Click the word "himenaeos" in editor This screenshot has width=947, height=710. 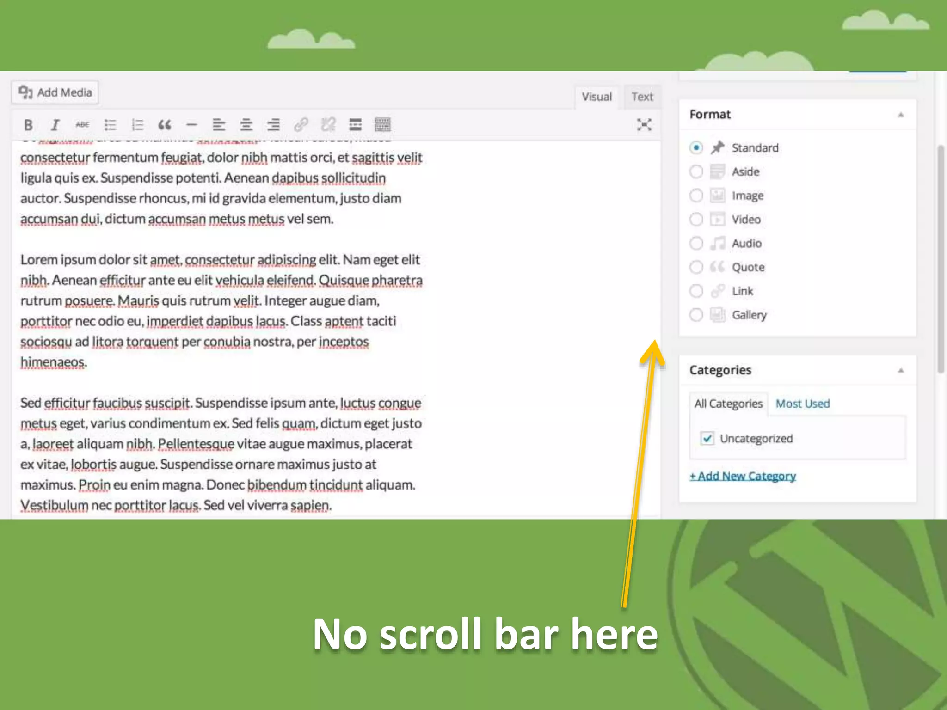coord(52,362)
